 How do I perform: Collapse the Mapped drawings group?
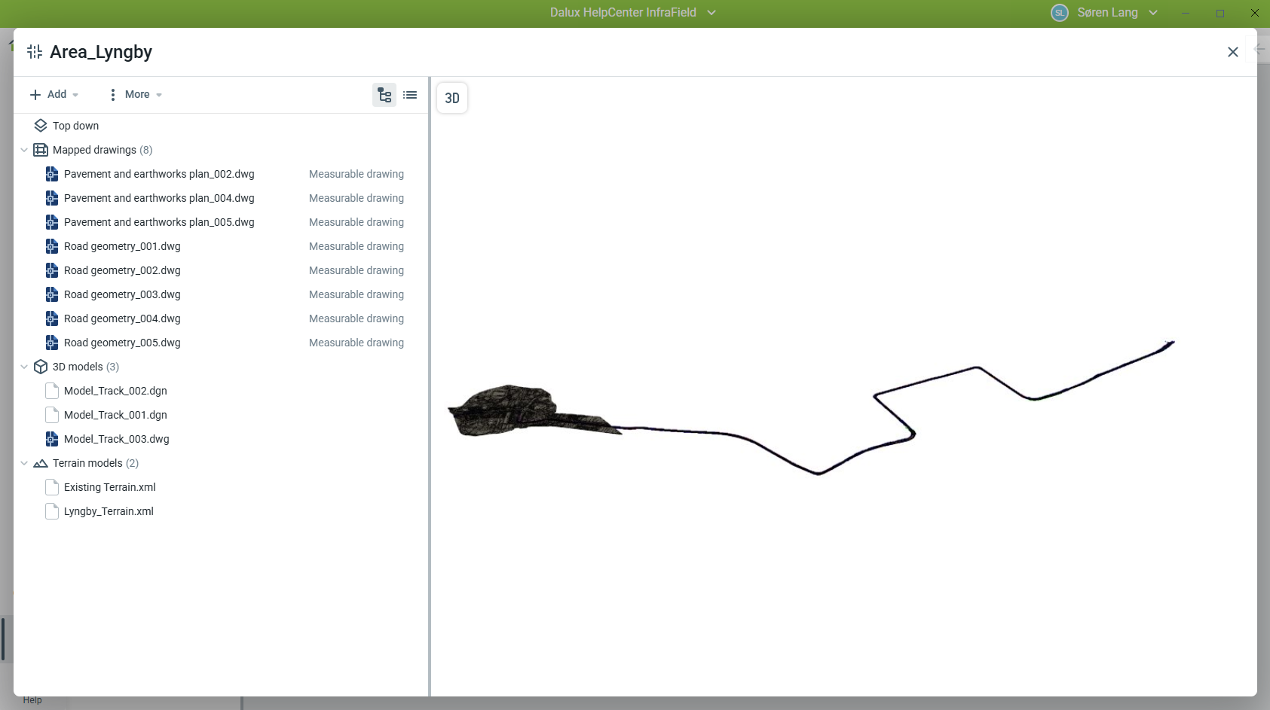(24, 150)
